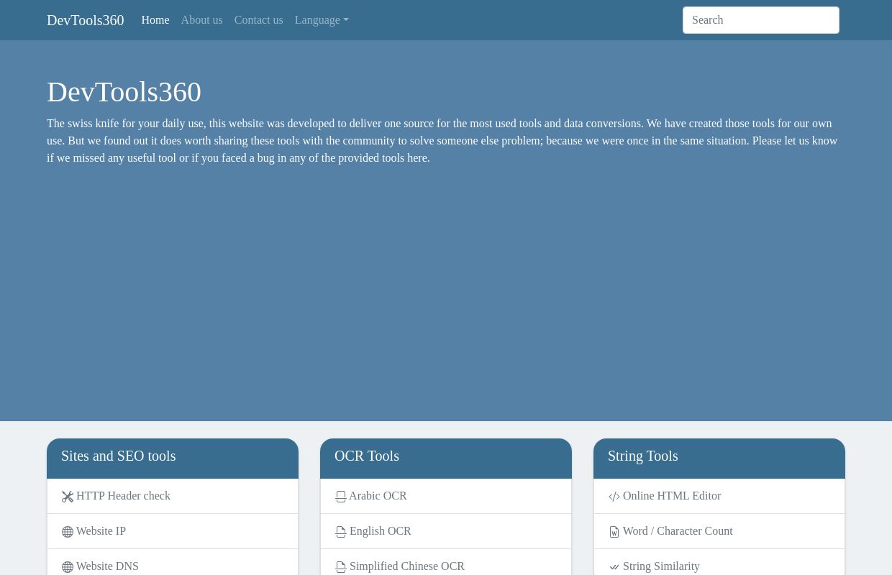Open the About us page
This screenshot has width=892, height=575.
[201, 19]
